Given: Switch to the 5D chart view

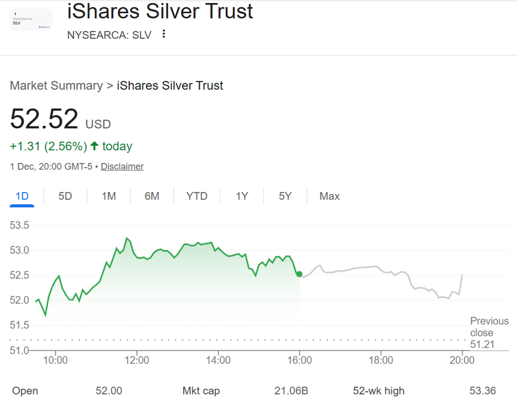Looking at the screenshot, I should [64, 196].
